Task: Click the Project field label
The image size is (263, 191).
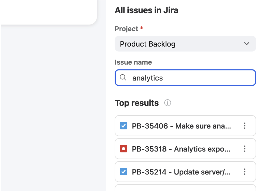Action: point(127,29)
